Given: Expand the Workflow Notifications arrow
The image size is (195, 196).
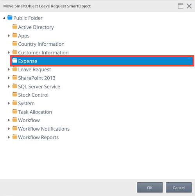Looking at the screenshot, I should (x=9, y=129).
